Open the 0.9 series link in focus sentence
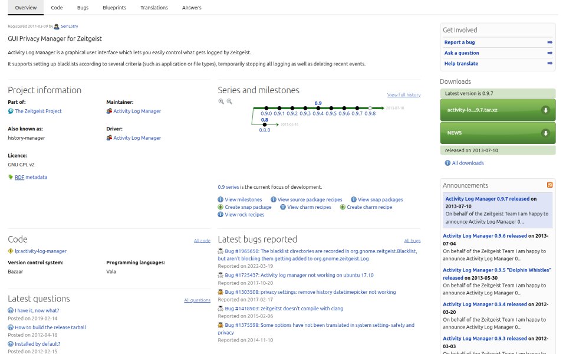 [x=228, y=187]
